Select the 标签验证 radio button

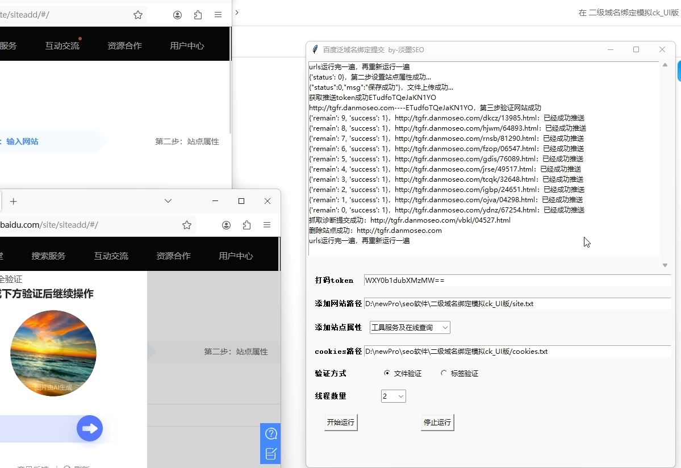[x=444, y=373]
